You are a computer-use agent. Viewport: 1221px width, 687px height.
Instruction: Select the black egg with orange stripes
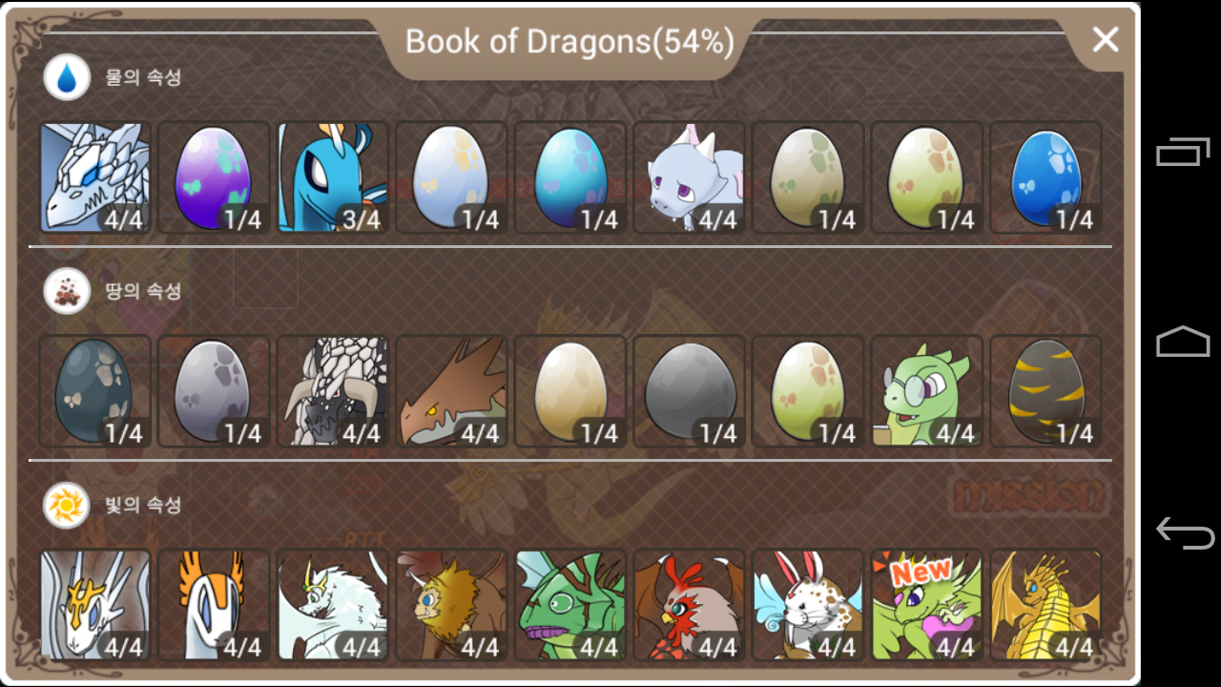tap(1045, 390)
